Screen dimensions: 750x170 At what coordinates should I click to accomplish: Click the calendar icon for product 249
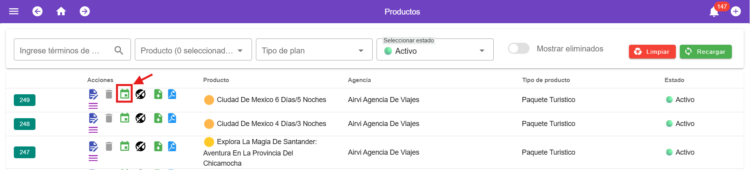pos(125,94)
